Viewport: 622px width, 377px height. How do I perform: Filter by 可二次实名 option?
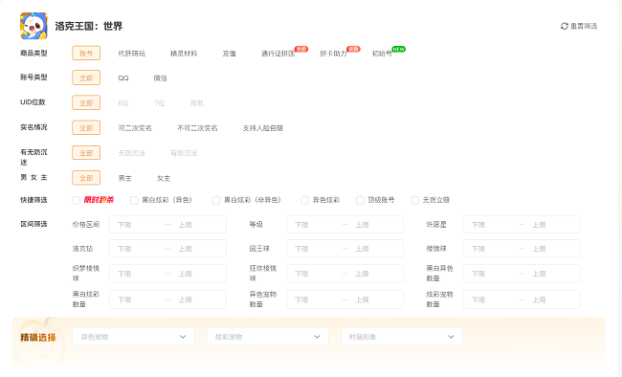[135, 128]
